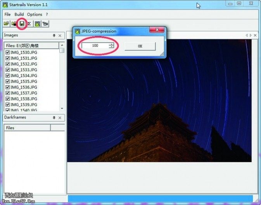This screenshot has height=205, width=261.
Task: Click the Build startrails toolbar icon
Action: [37, 24]
